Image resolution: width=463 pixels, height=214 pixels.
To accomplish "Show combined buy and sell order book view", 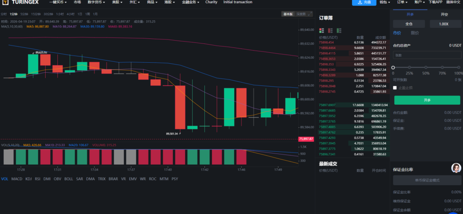I will [321, 30].
